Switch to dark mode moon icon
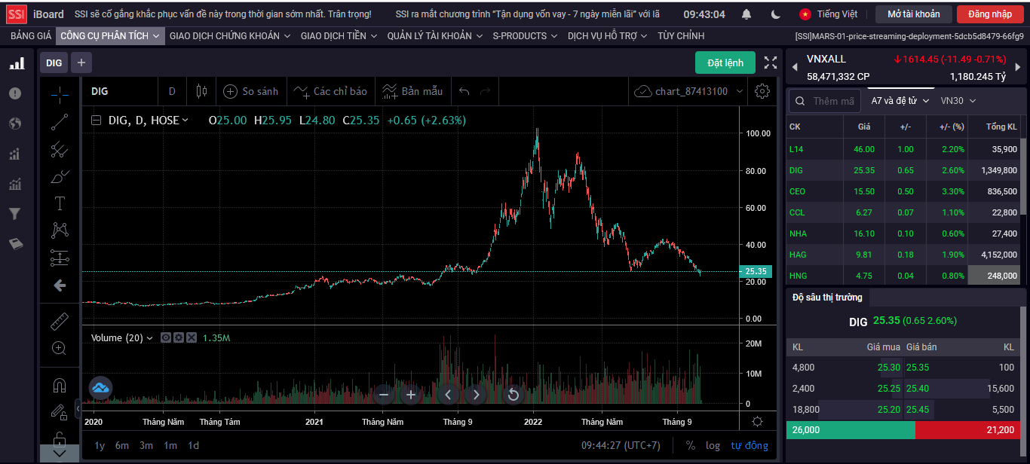 [776, 14]
